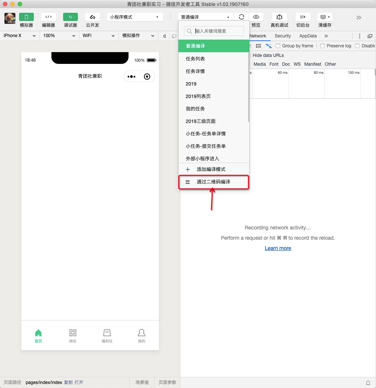
Task: Switch to the Security tab
Action: coord(283,36)
